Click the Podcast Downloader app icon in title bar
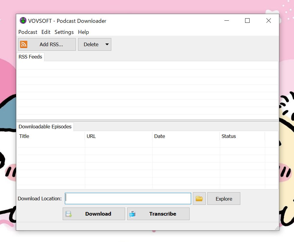Image resolution: width=294 pixels, height=242 pixels. (x=23, y=21)
